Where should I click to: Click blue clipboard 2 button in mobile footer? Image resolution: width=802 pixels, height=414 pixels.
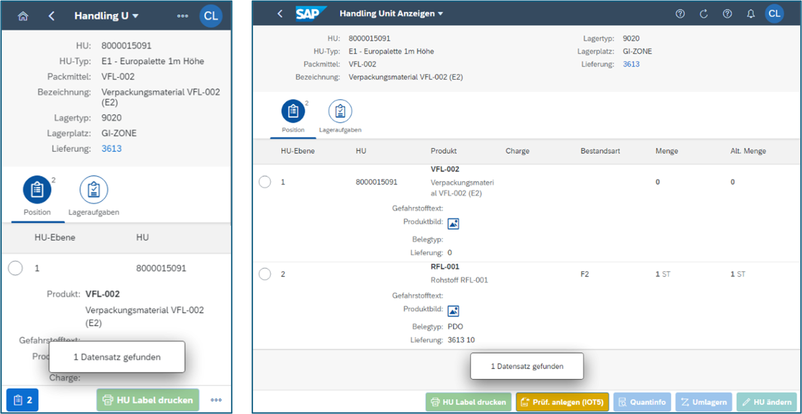(23, 400)
